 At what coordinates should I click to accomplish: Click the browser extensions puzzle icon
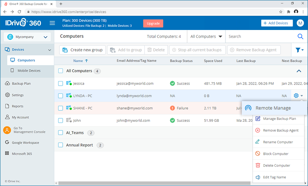click(288, 12)
